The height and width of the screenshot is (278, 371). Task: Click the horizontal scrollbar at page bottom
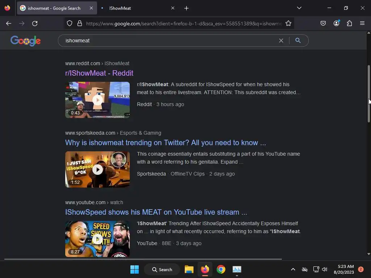(x=143, y=259)
